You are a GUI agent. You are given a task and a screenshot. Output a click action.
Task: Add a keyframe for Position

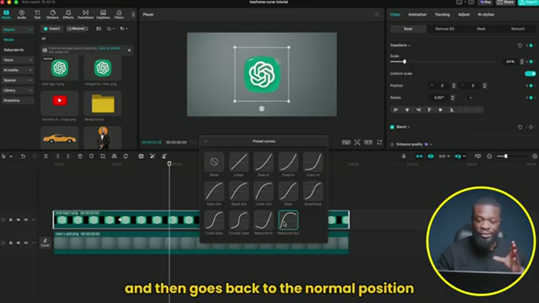click(x=531, y=85)
